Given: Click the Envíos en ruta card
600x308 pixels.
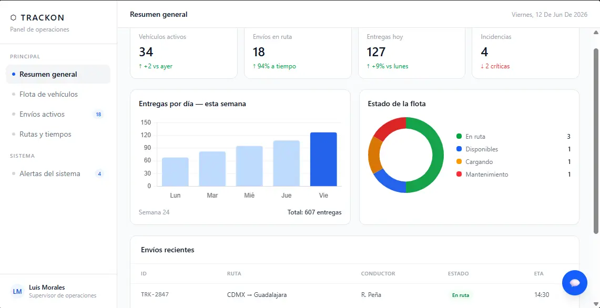Looking at the screenshot, I should [298, 53].
